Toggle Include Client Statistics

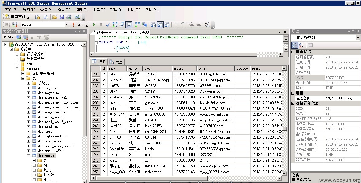pos(144,25)
